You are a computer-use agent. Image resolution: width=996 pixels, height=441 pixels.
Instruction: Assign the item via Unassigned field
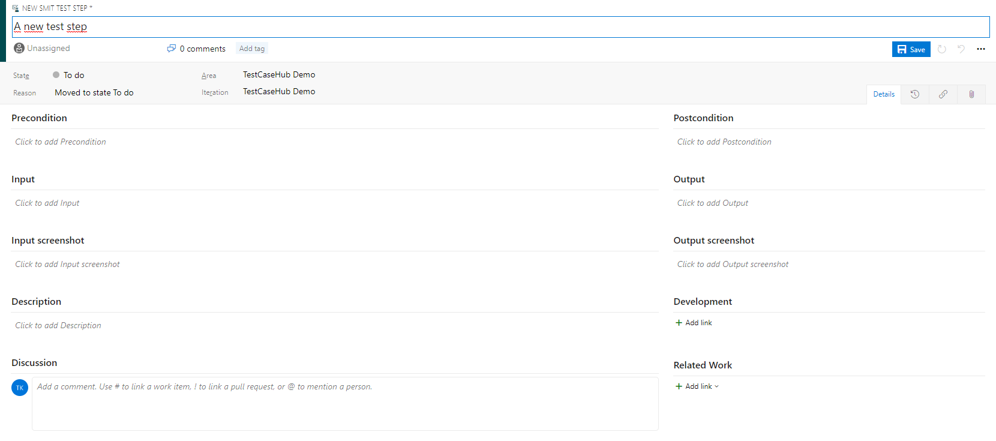coord(49,48)
